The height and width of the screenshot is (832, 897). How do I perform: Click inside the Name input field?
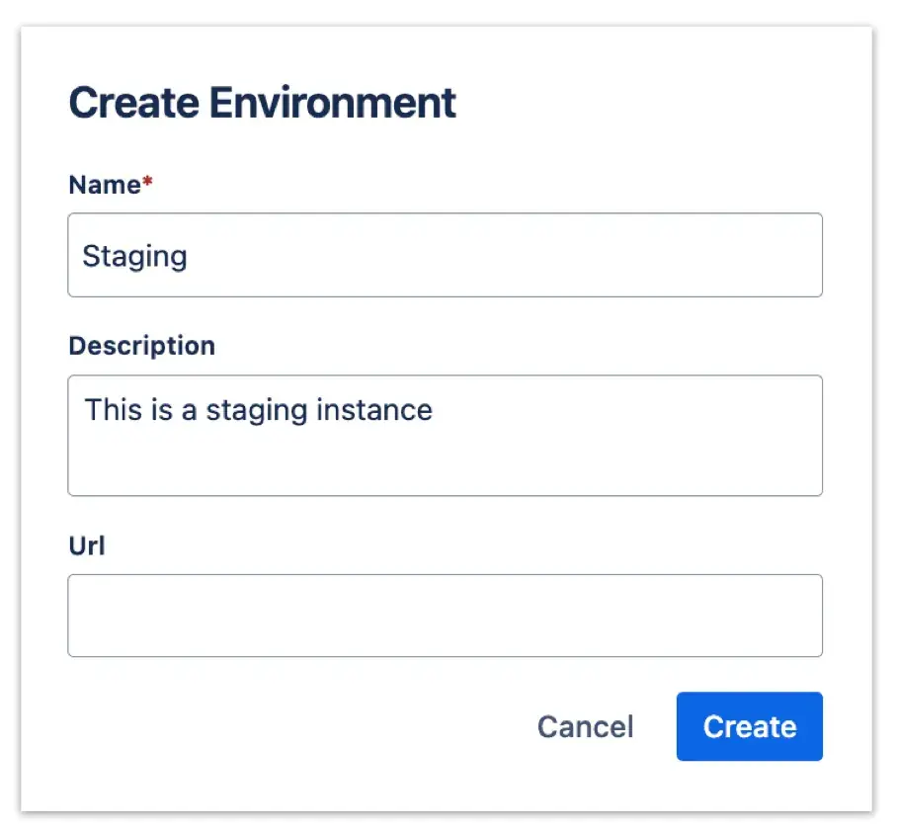coord(445,255)
